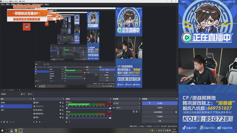The height and width of the screenshot is (133, 237).
Task: Toggle lock on the 视频采集设备 3 source
Action: click(63, 106)
